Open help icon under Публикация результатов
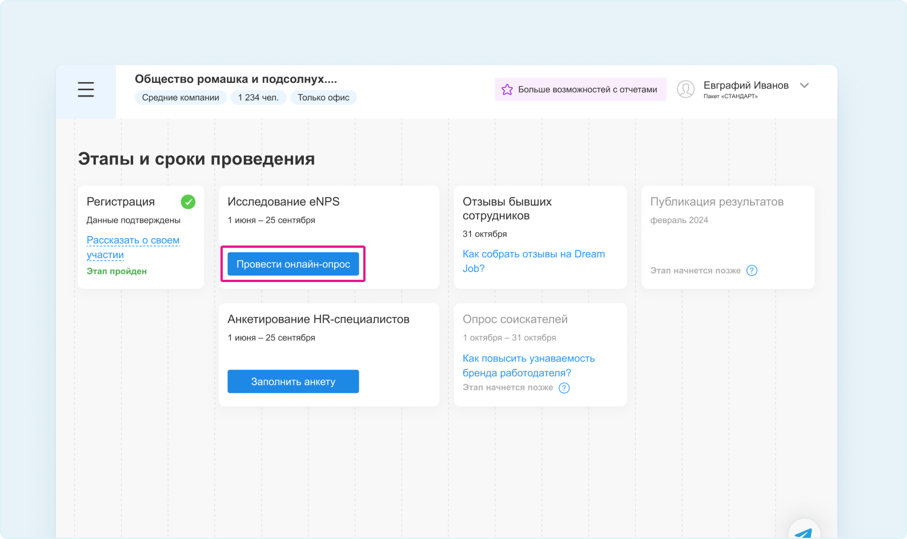907x539 pixels. [x=752, y=271]
